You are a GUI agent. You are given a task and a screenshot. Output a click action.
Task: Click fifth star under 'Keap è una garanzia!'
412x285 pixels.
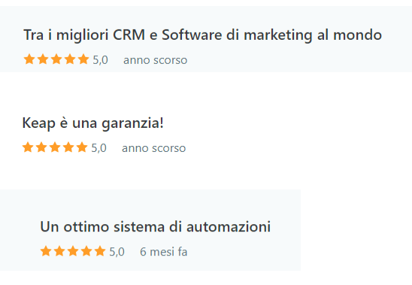[x=82, y=147]
